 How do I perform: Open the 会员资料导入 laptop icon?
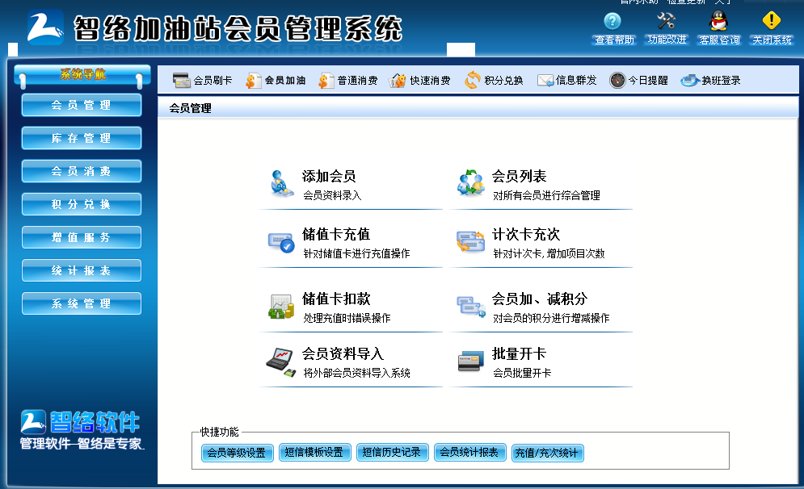[280, 362]
